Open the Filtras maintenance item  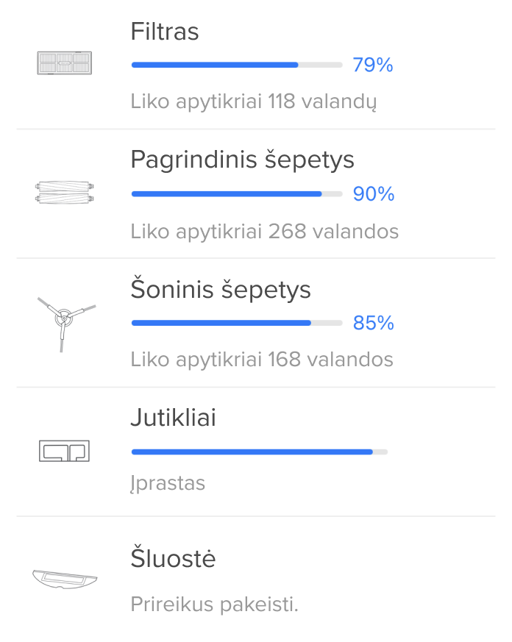[165, 32]
